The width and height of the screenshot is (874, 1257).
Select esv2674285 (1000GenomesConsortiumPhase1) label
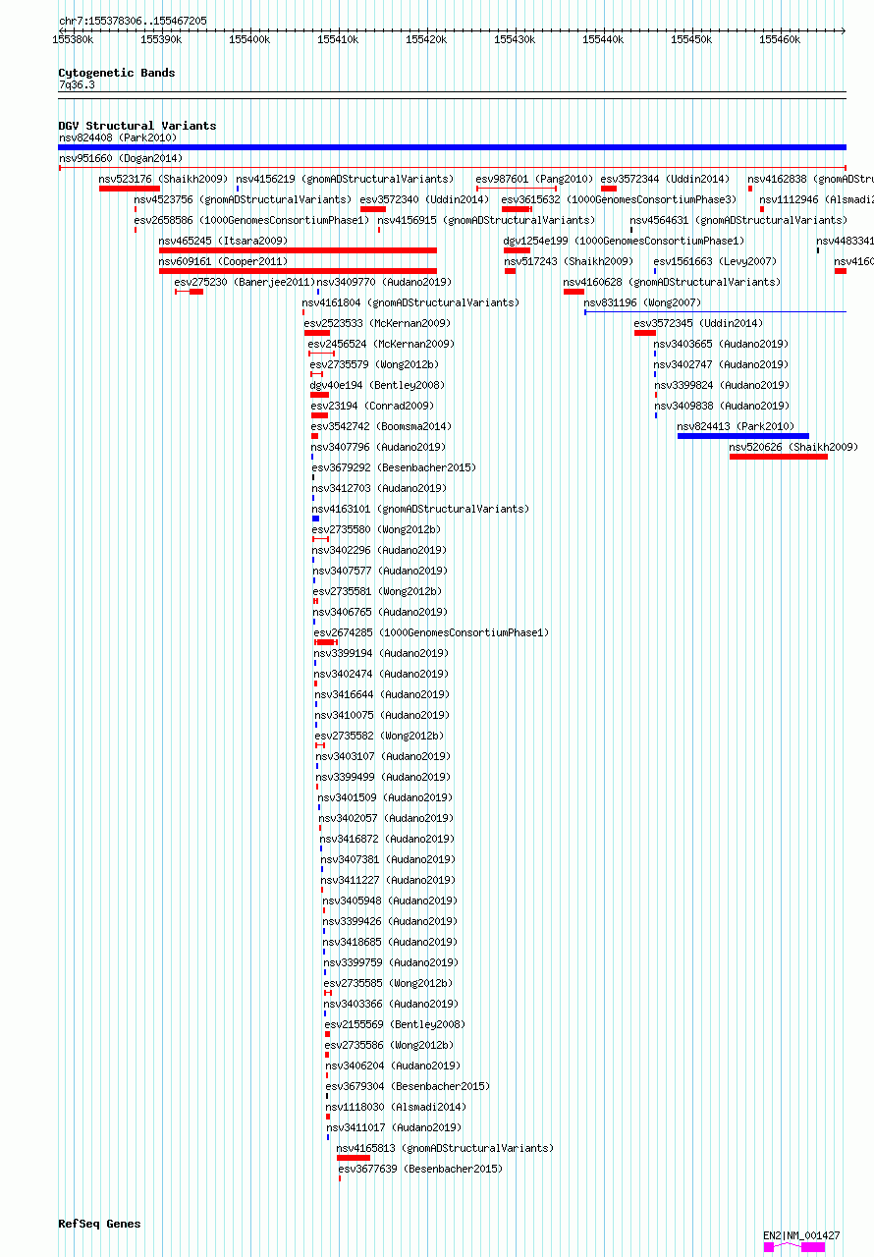point(431,632)
